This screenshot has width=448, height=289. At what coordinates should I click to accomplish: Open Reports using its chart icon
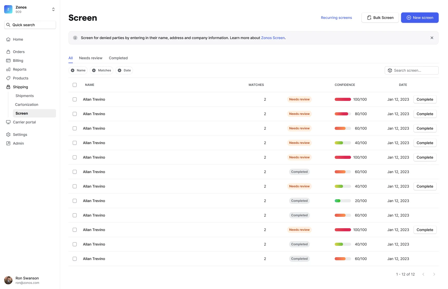pos(8,69)
